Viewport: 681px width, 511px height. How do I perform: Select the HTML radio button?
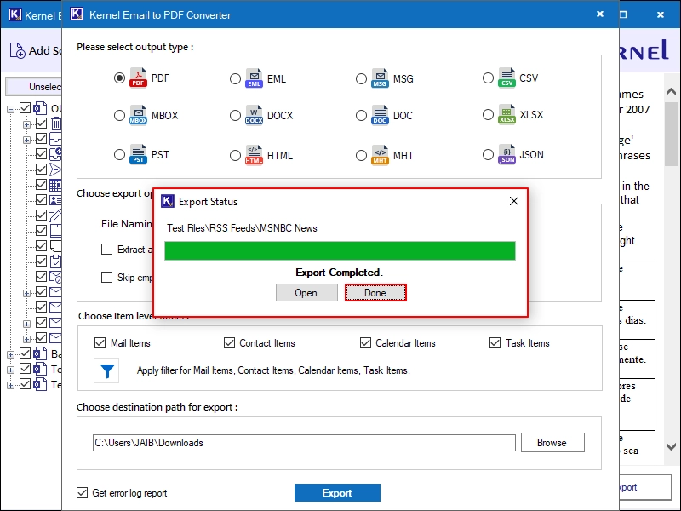tap(235, 155)
